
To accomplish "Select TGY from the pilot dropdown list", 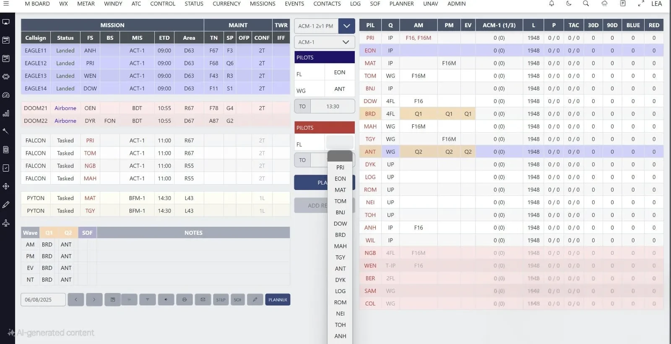I will coord(340,257).
